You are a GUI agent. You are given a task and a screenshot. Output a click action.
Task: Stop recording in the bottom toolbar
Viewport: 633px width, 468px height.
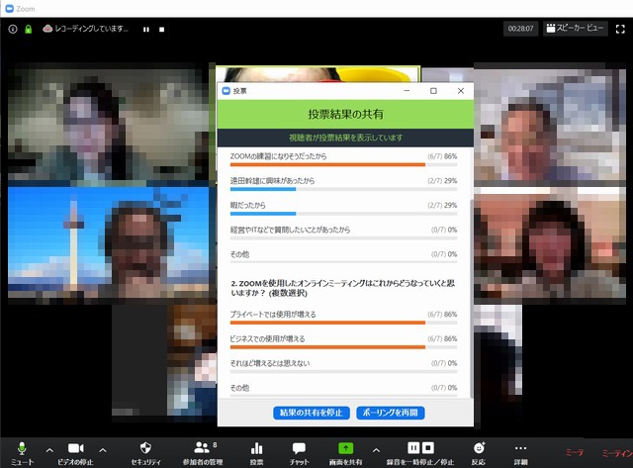pos(428,448)
